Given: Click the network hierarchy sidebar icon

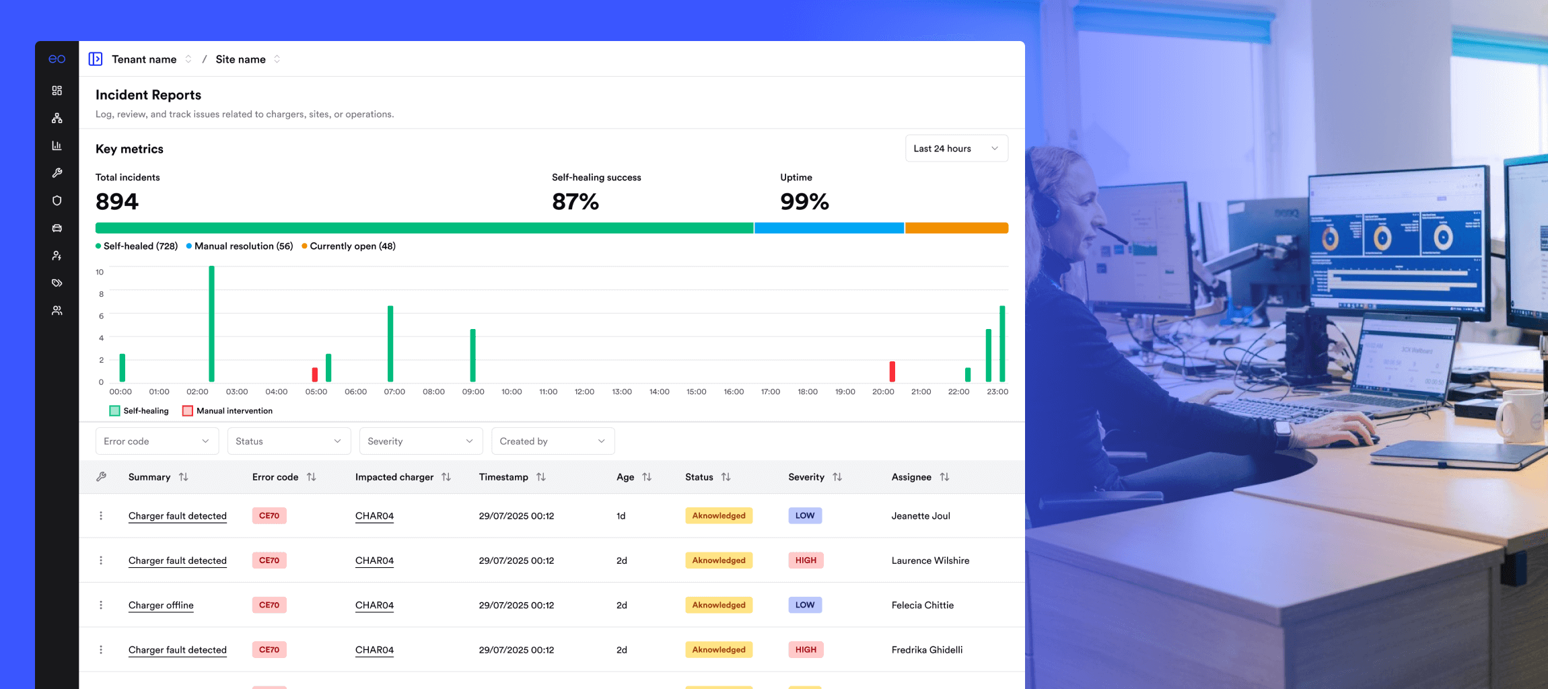Looking at the screenshot, I should coord(57,118).
